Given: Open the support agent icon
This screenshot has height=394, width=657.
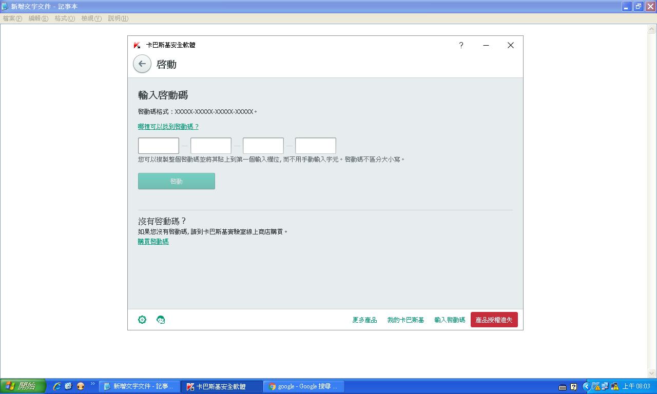Looking at the screenshot, I should point(161,320).
